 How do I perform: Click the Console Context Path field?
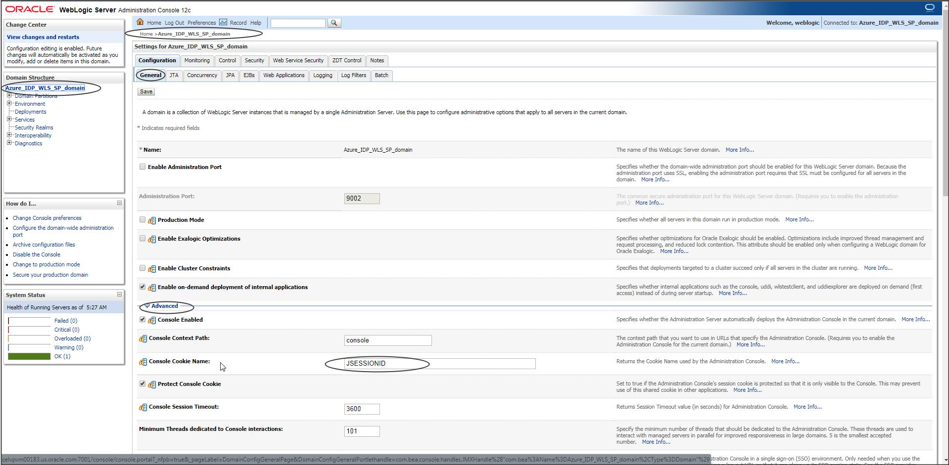388,340
